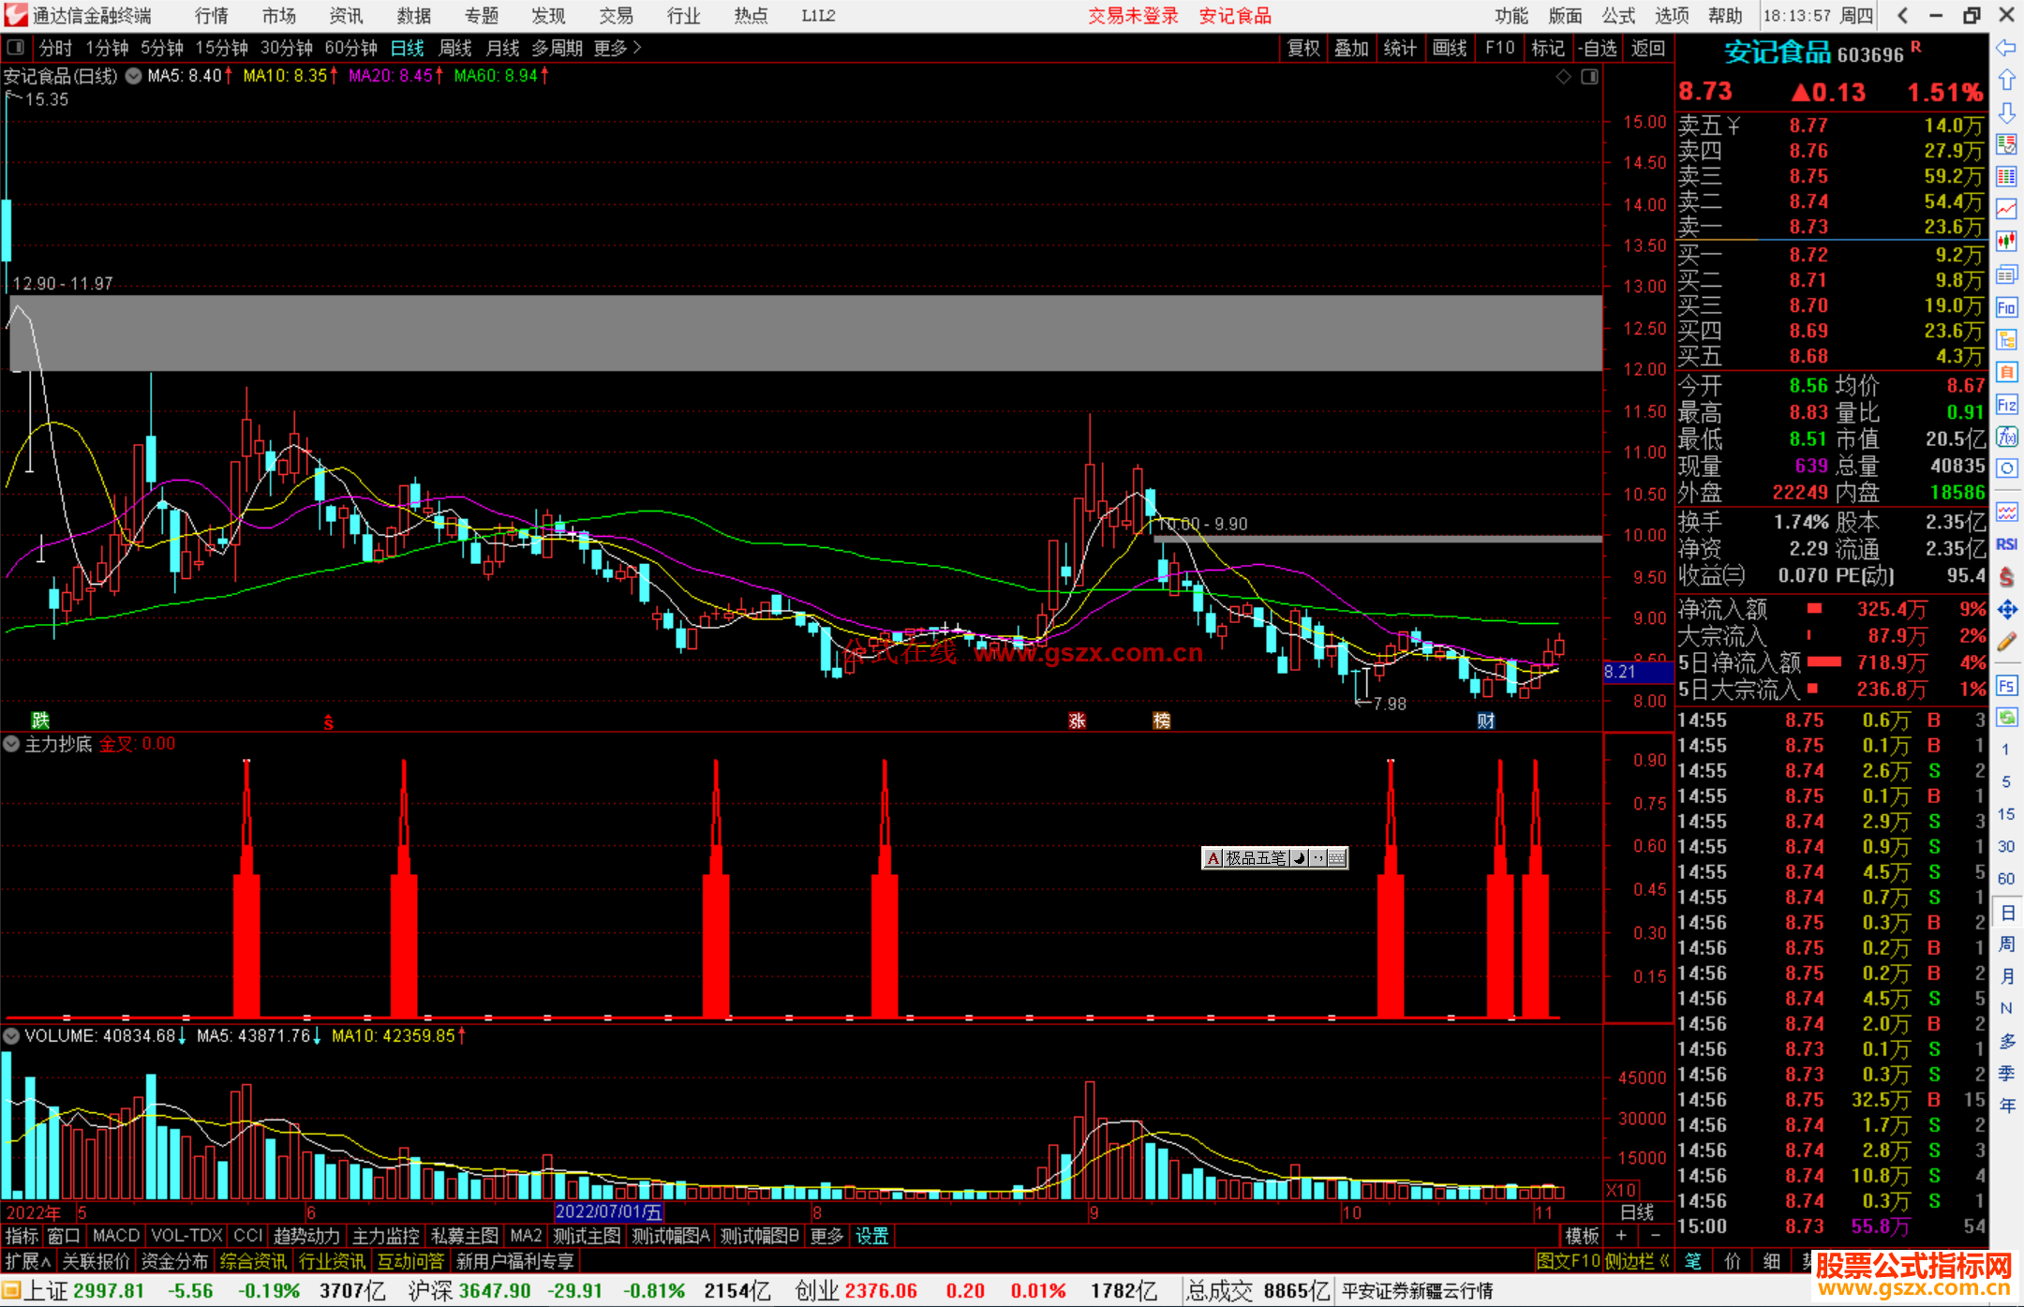
Task: Click the tree structure icon in sidebar
Action: [x=2005, y=339]
